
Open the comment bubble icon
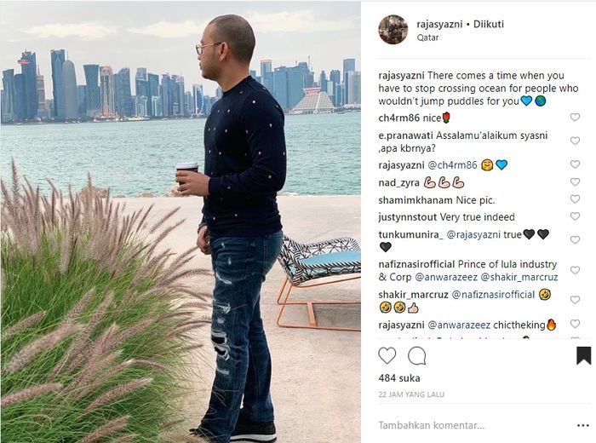click(x=416, y=356)
